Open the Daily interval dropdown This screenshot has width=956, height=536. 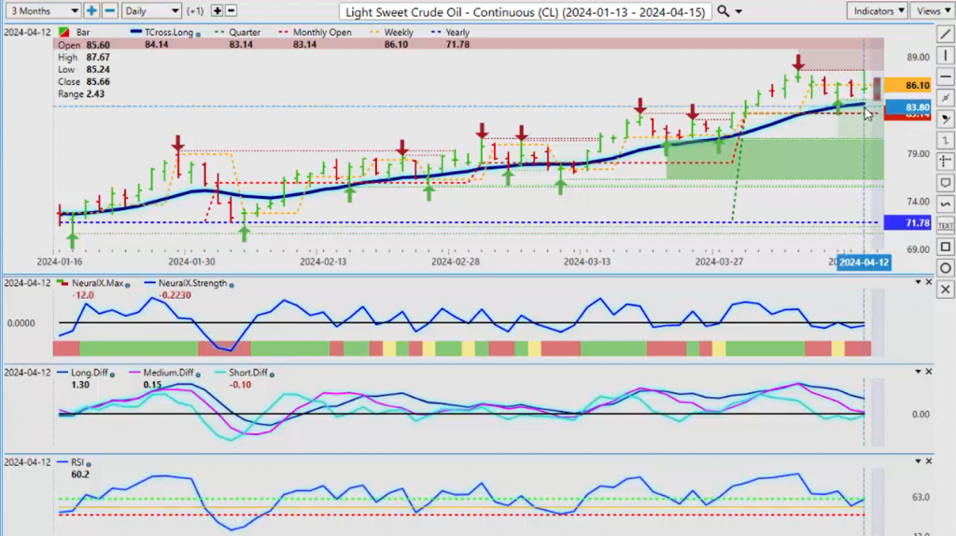(x=151, y=11)
